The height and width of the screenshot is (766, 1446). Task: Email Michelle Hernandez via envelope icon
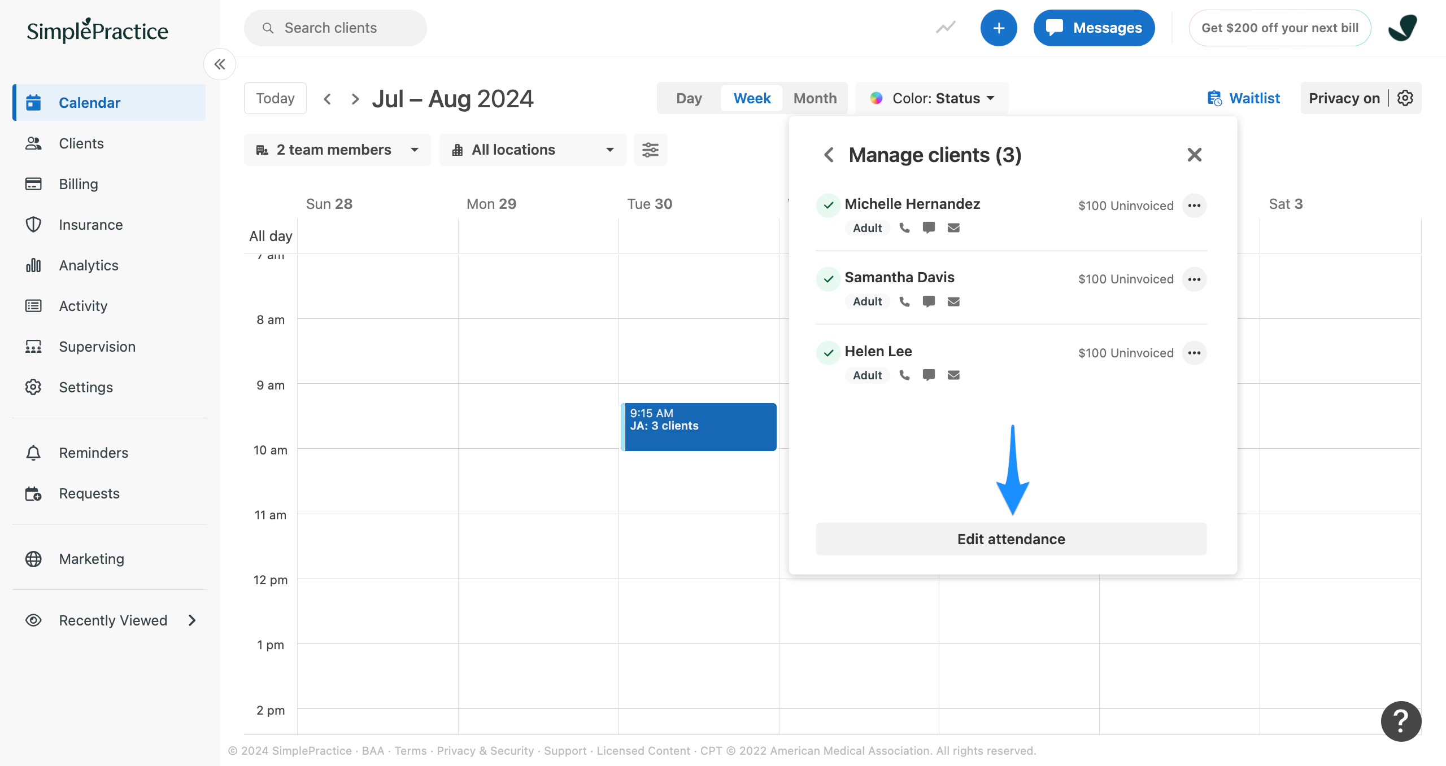(953, 228)
